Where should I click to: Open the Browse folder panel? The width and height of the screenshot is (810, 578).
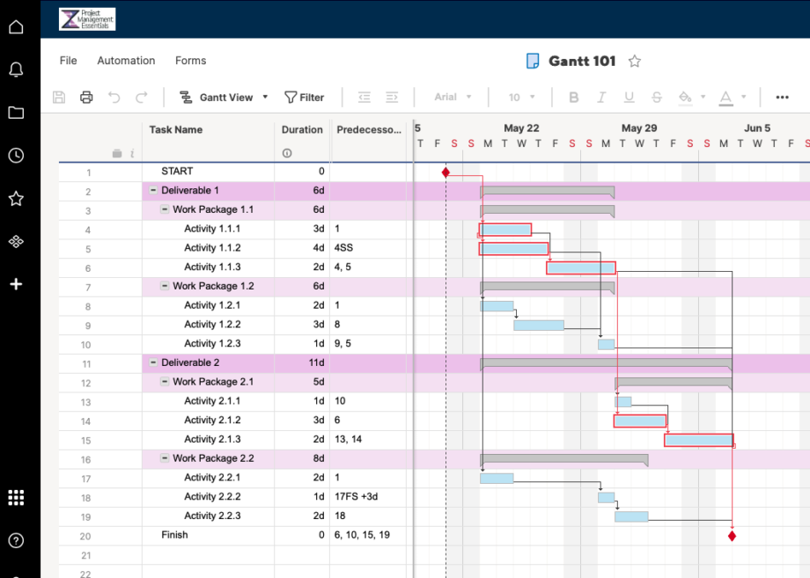[x=16, y=113]
